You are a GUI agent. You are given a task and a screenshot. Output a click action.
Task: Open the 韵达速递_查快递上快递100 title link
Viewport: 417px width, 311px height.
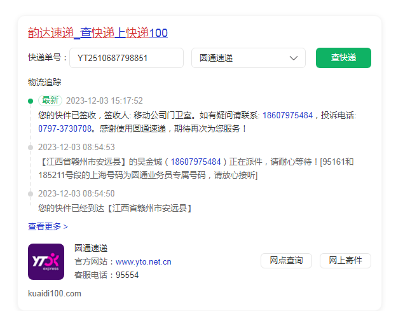click(x=98, y=33)
